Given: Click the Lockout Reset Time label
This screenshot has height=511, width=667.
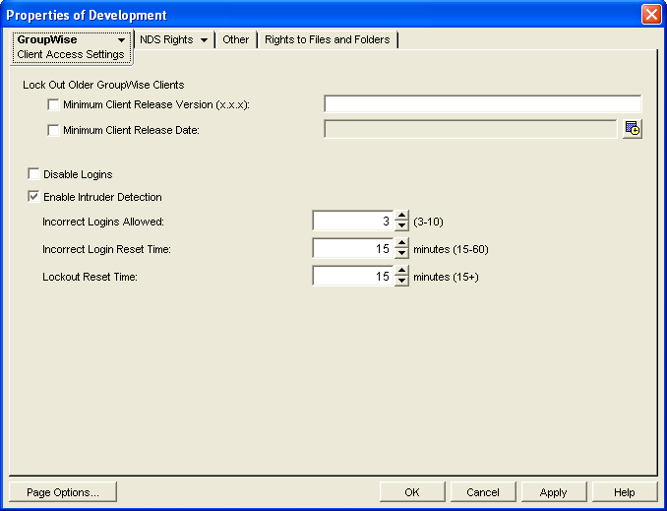Looking at the screenshot, I should click(x=90, y=277).
